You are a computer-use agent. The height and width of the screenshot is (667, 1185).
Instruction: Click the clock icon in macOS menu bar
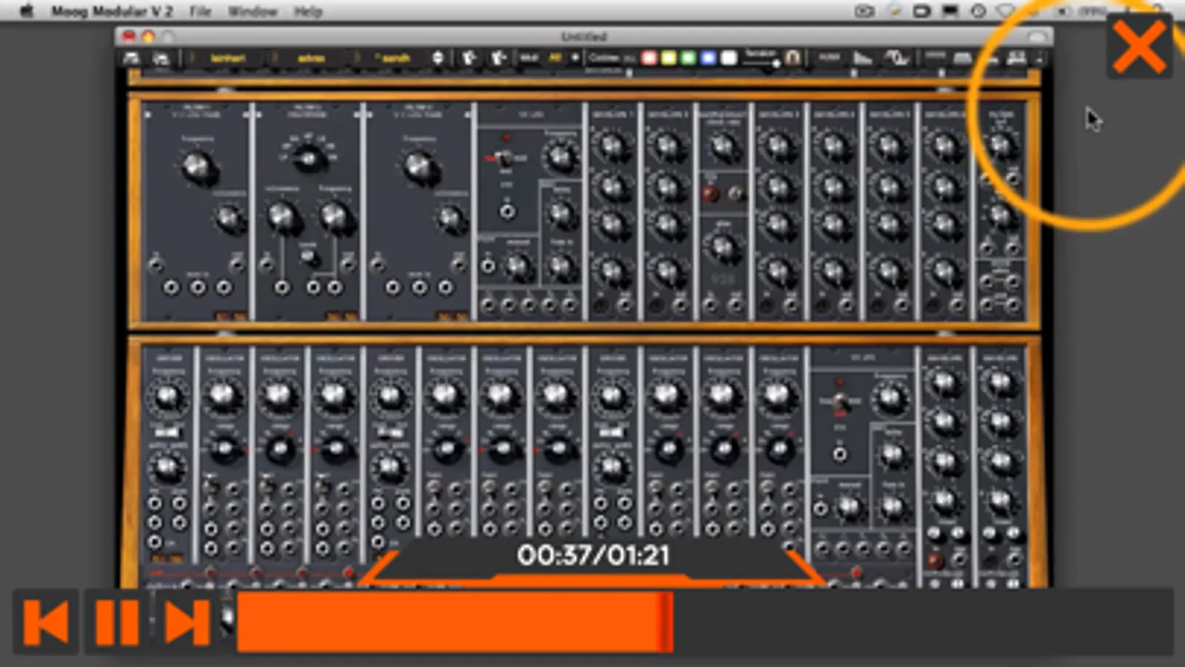click(x=978, y=11)
